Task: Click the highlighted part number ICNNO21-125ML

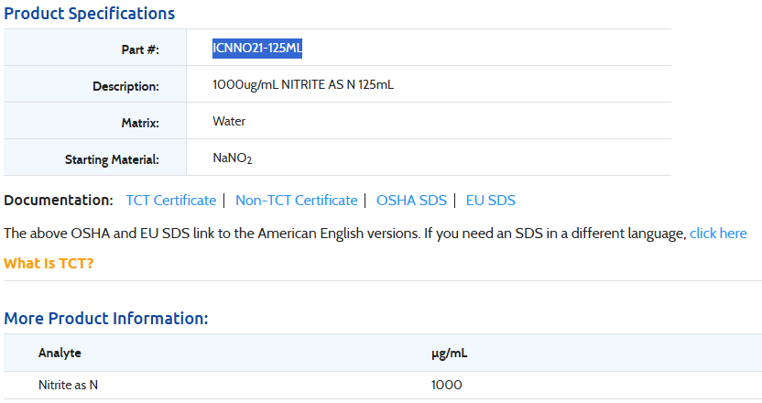Action: point(257,49)
